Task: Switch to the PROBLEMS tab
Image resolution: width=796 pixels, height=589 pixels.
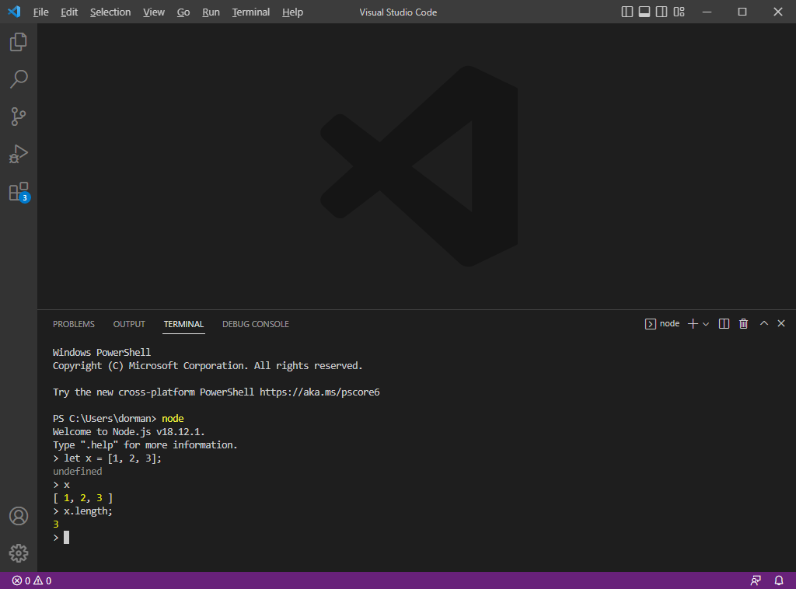Action: point(73,324)
